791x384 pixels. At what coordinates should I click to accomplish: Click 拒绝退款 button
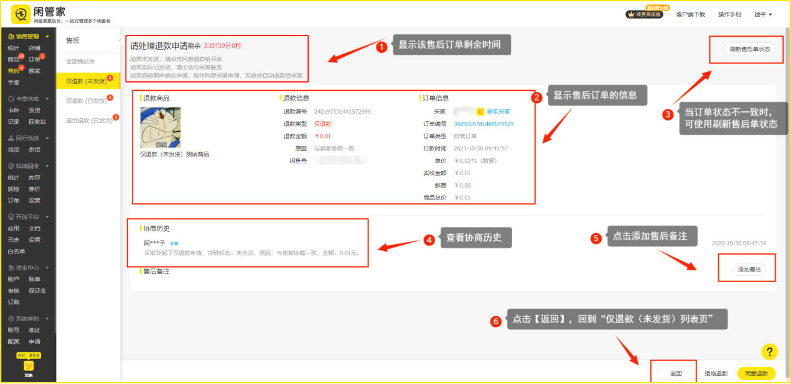[x=716, y=373]
